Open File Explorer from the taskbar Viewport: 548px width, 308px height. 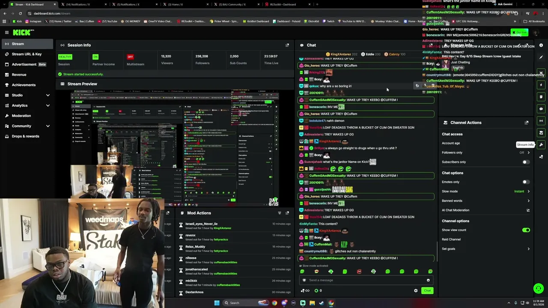pos(312,303)
